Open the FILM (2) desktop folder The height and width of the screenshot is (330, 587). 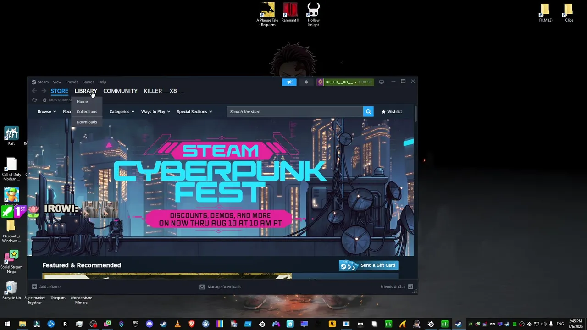point(545,13)
